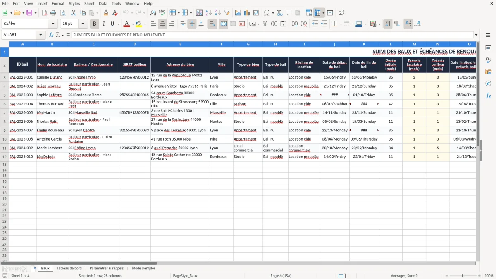Click the English (USA) language status field
Screen dimensions: 496x279
tap(281, 276)
